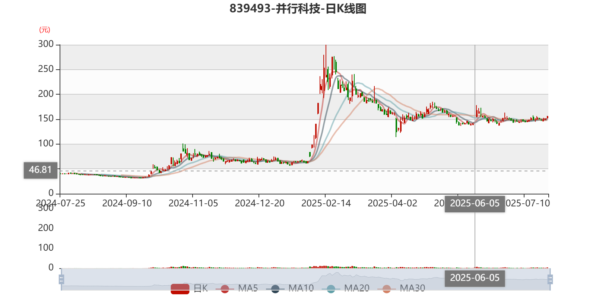Click the 250 y-axis value

tap(46, 69)
